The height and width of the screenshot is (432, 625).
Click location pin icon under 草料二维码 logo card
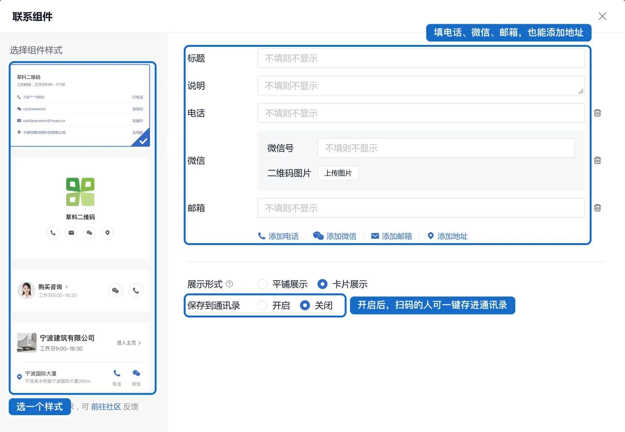pyautogui.click(x=107, y=233)
